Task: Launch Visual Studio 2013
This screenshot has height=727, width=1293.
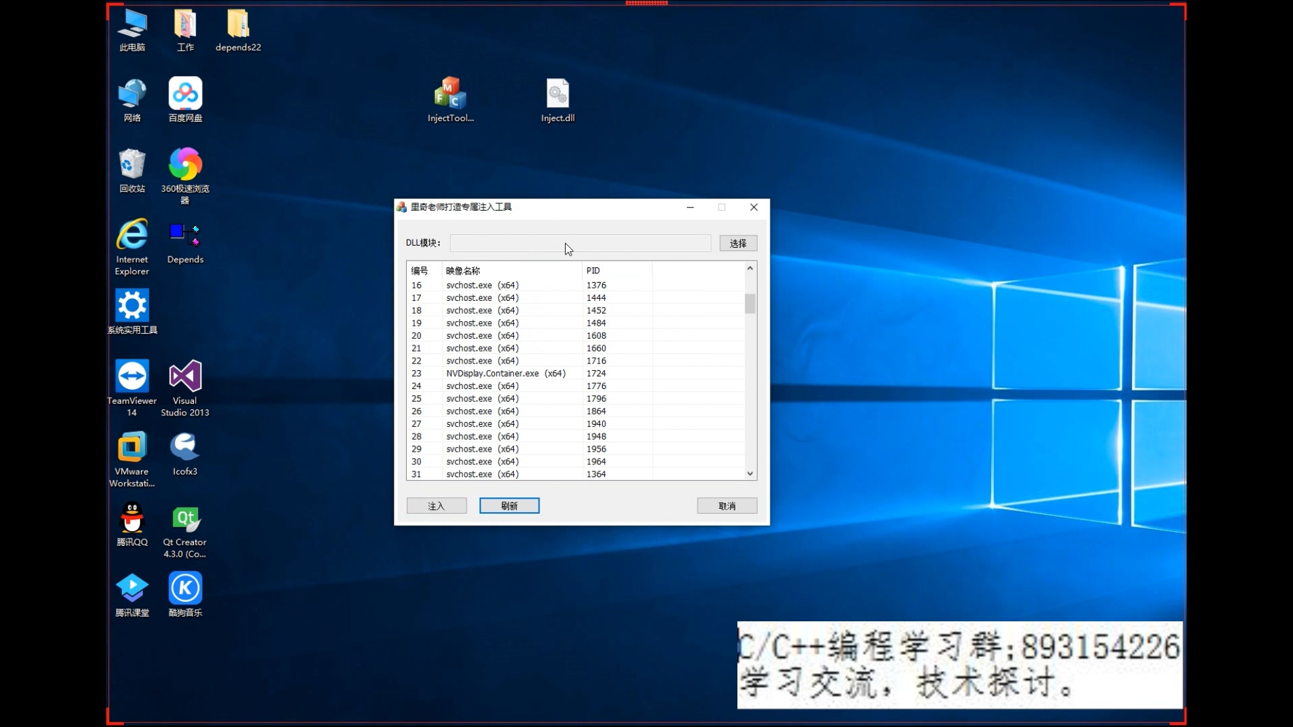Action: (185, 376)
